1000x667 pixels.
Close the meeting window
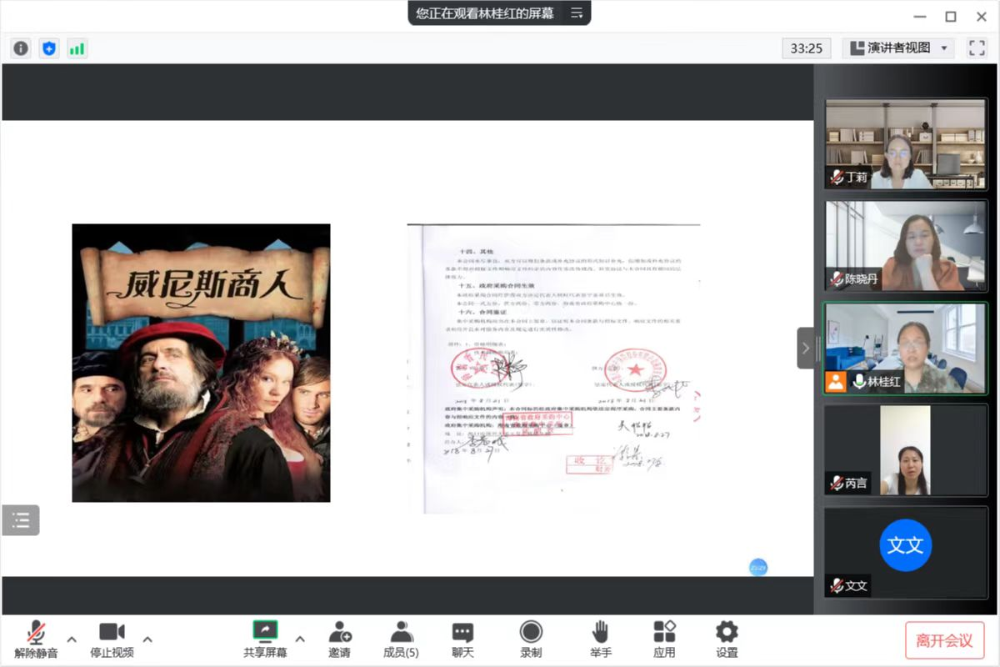click(x=981, y=16)
